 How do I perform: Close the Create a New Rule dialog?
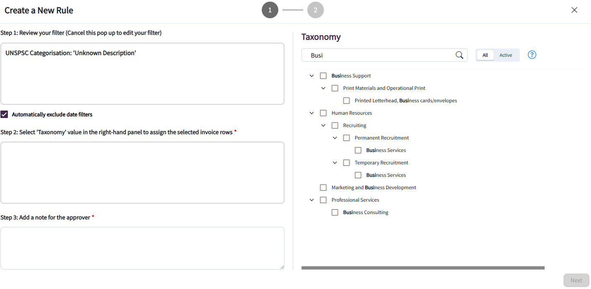pyautogui.click(x=574, y=10)
